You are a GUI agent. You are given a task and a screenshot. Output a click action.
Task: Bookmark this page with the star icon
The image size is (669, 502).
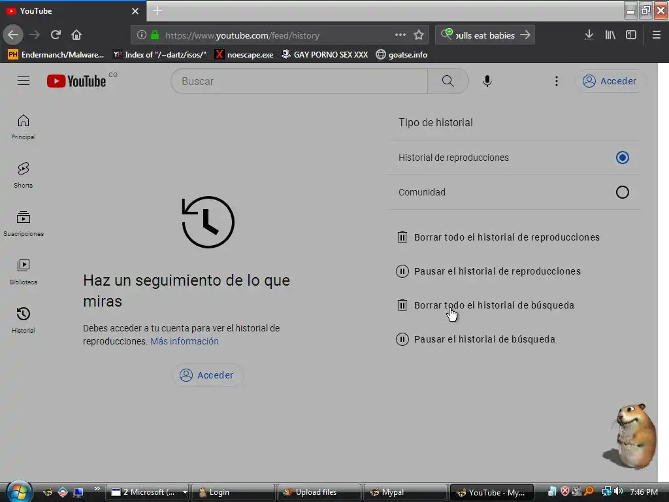pyautogui.click(x=419, y=35)
